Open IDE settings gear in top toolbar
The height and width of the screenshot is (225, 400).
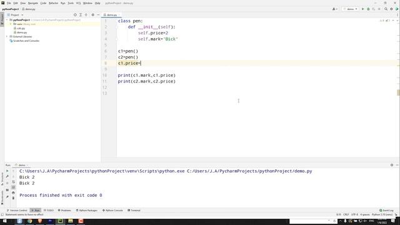tap(392, 9)
